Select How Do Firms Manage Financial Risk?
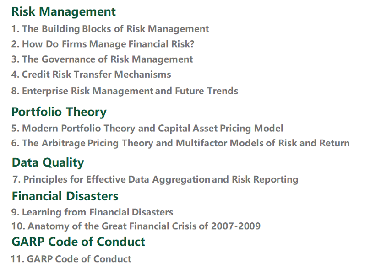This screenshot has width=381, height=280. pos(103,44)
